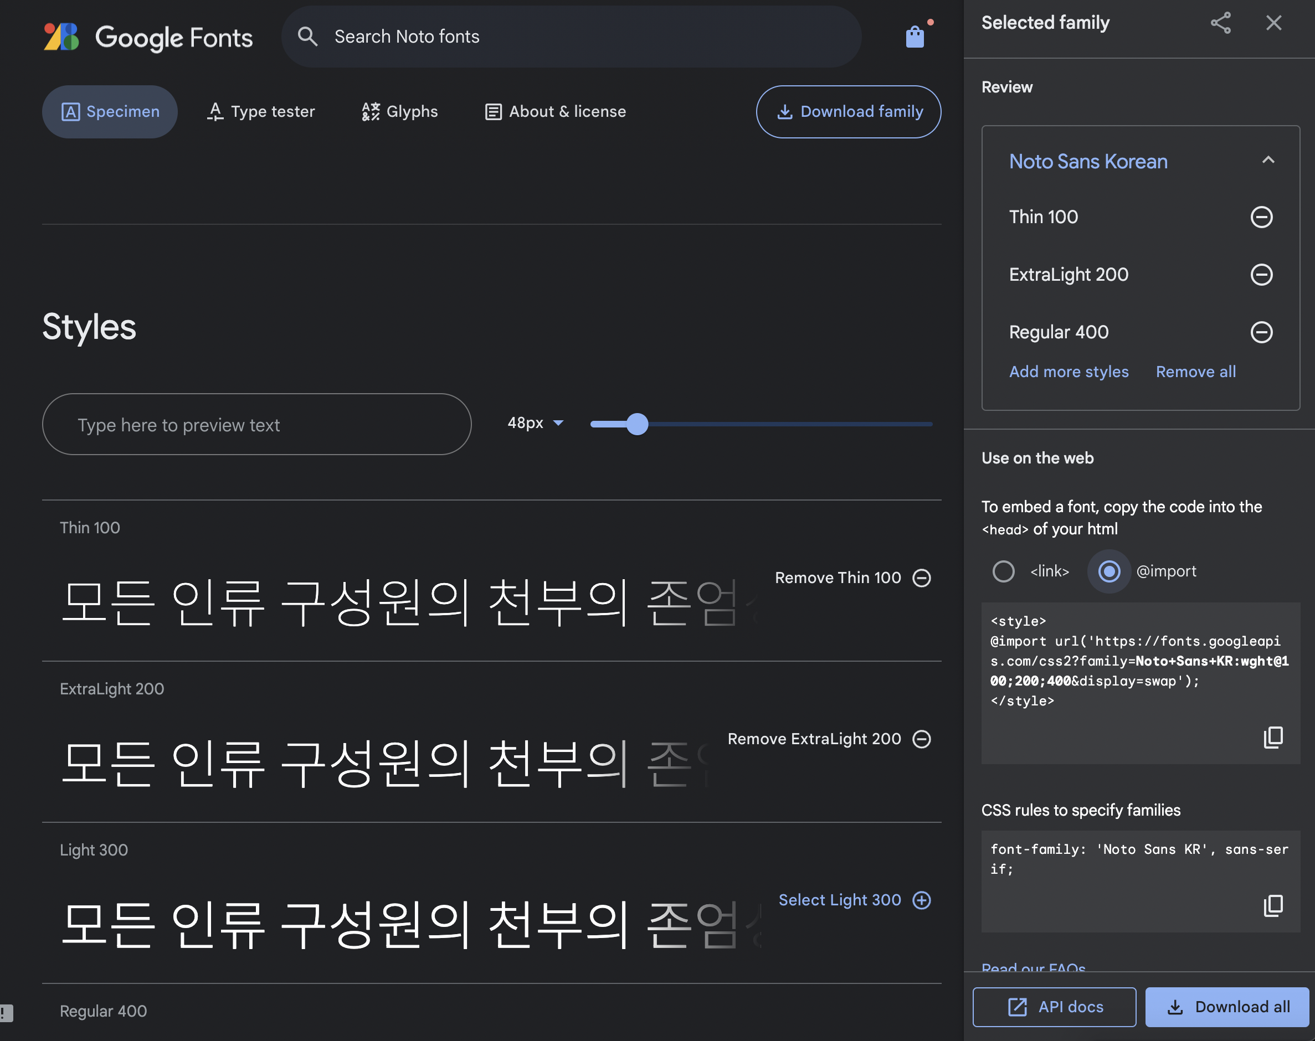Image resolution: width=1315 pixels, height=1041 pixels.
Task: Share the selected family
Action: [1220, 23]
